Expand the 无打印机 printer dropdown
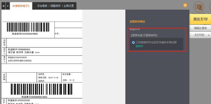 click(x=200, y=35)
